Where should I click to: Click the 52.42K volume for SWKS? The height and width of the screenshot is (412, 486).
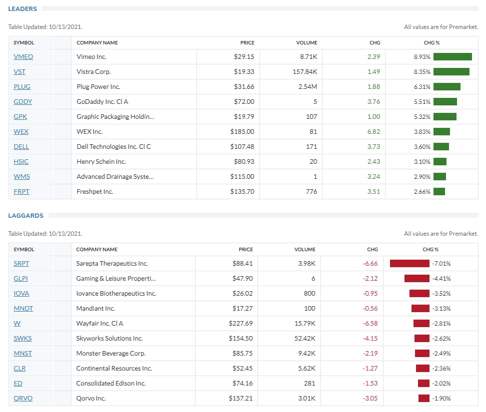pos(304,338)
